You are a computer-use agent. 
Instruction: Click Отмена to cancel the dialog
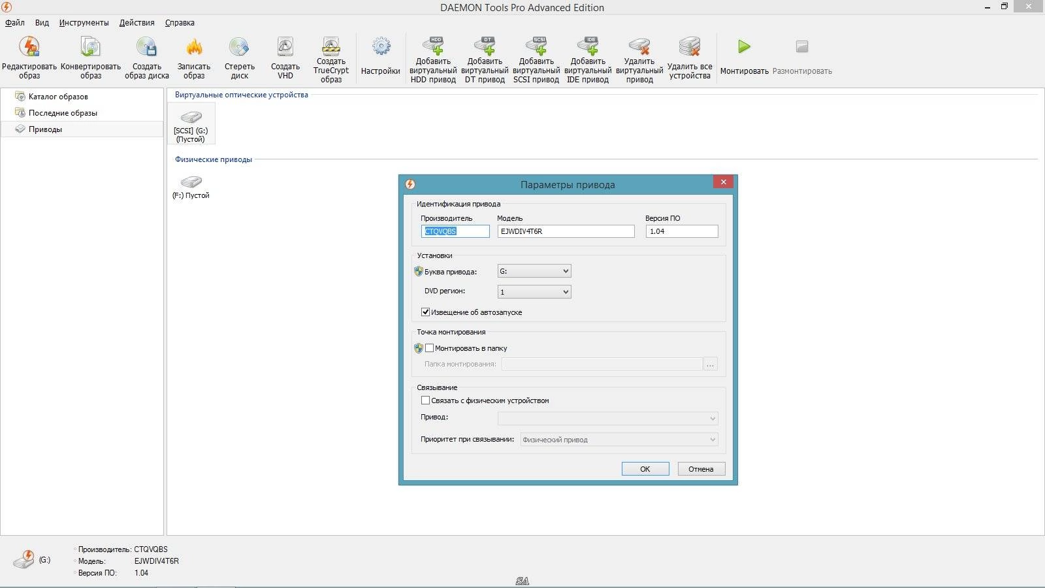click(701, 469)
